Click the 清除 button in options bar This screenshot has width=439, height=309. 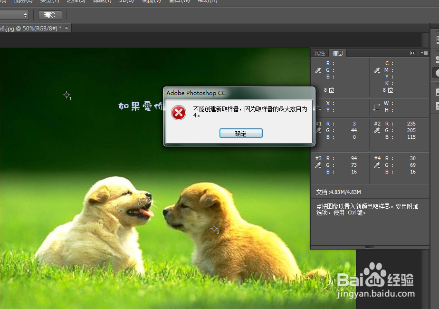click(x=50, y=15)
